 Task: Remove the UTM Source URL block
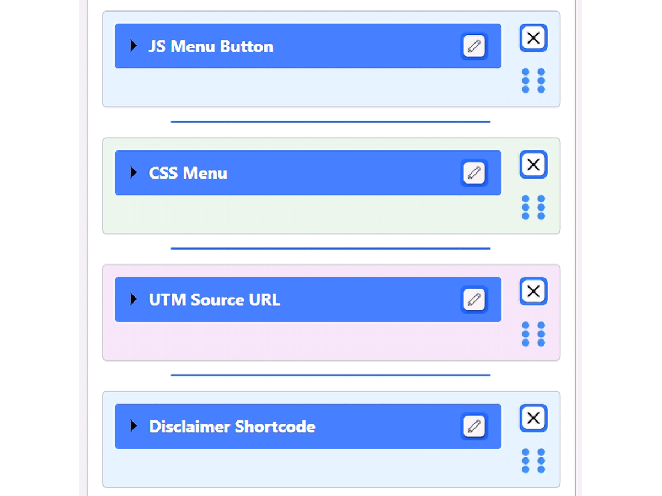pos(533,292)
